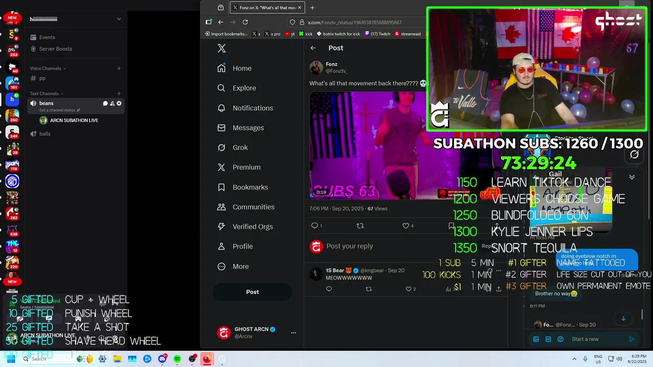This screenshot has height=367, width=653.
Task: Open Premium in X sidebar
Action: 239,167
